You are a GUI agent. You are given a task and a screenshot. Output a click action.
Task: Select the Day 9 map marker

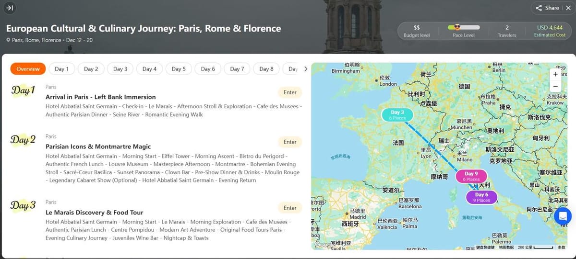pos(471,176)
